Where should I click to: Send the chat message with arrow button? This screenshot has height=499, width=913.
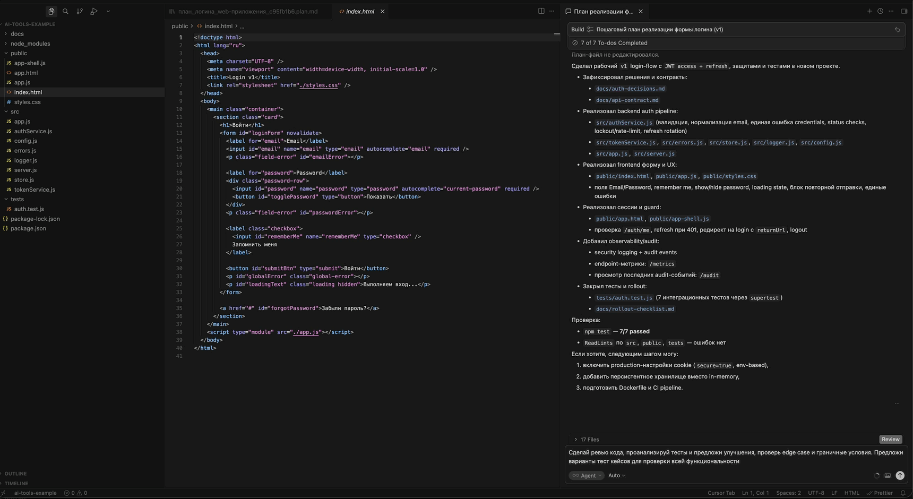(900, 476)
